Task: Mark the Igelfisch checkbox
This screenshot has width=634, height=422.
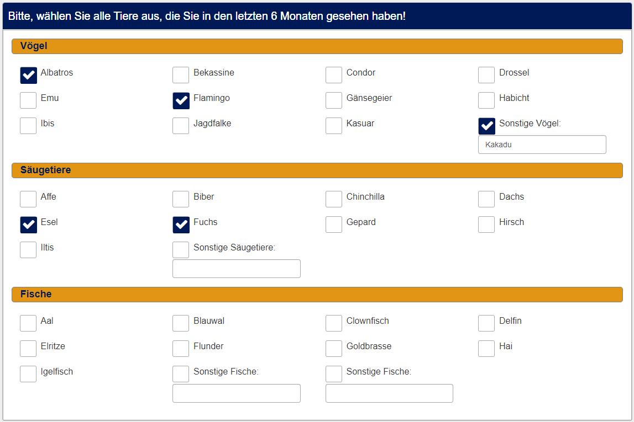Action: point(28,374)
